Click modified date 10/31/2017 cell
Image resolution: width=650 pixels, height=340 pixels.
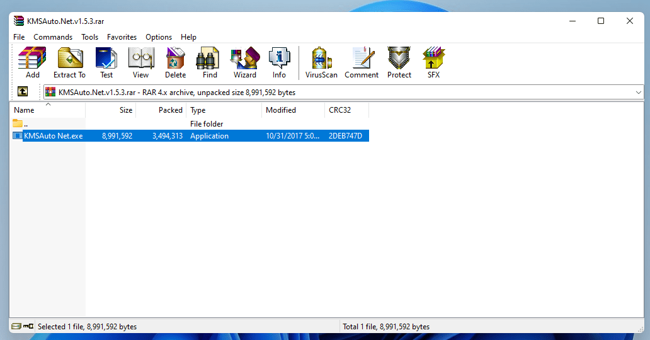(293, 135)
